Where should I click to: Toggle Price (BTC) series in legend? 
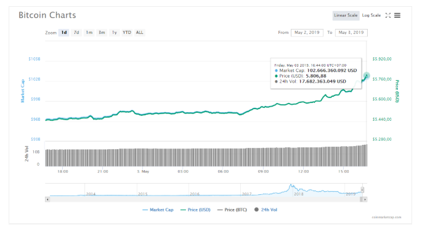(x=232, y=210)
